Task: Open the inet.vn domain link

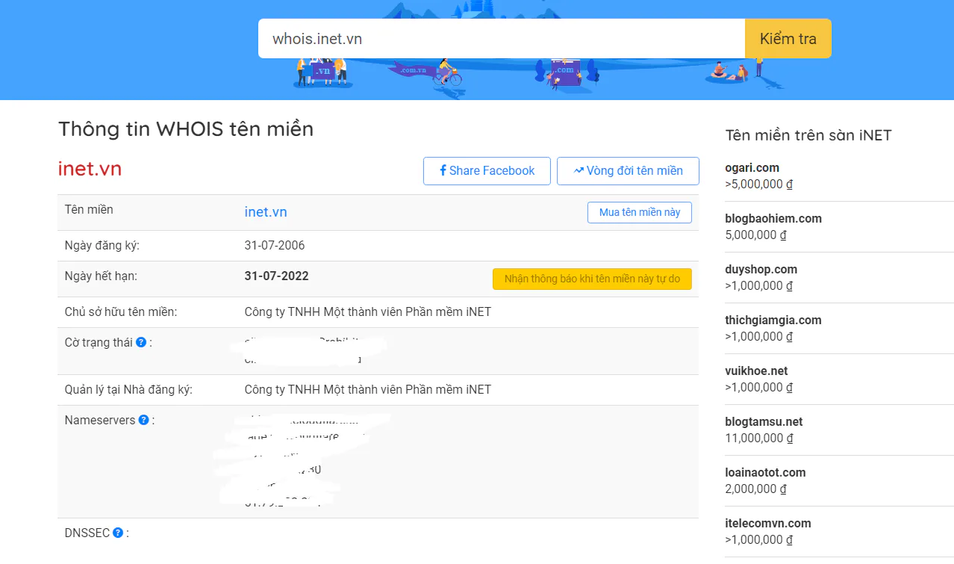Action: pos(266,212)
